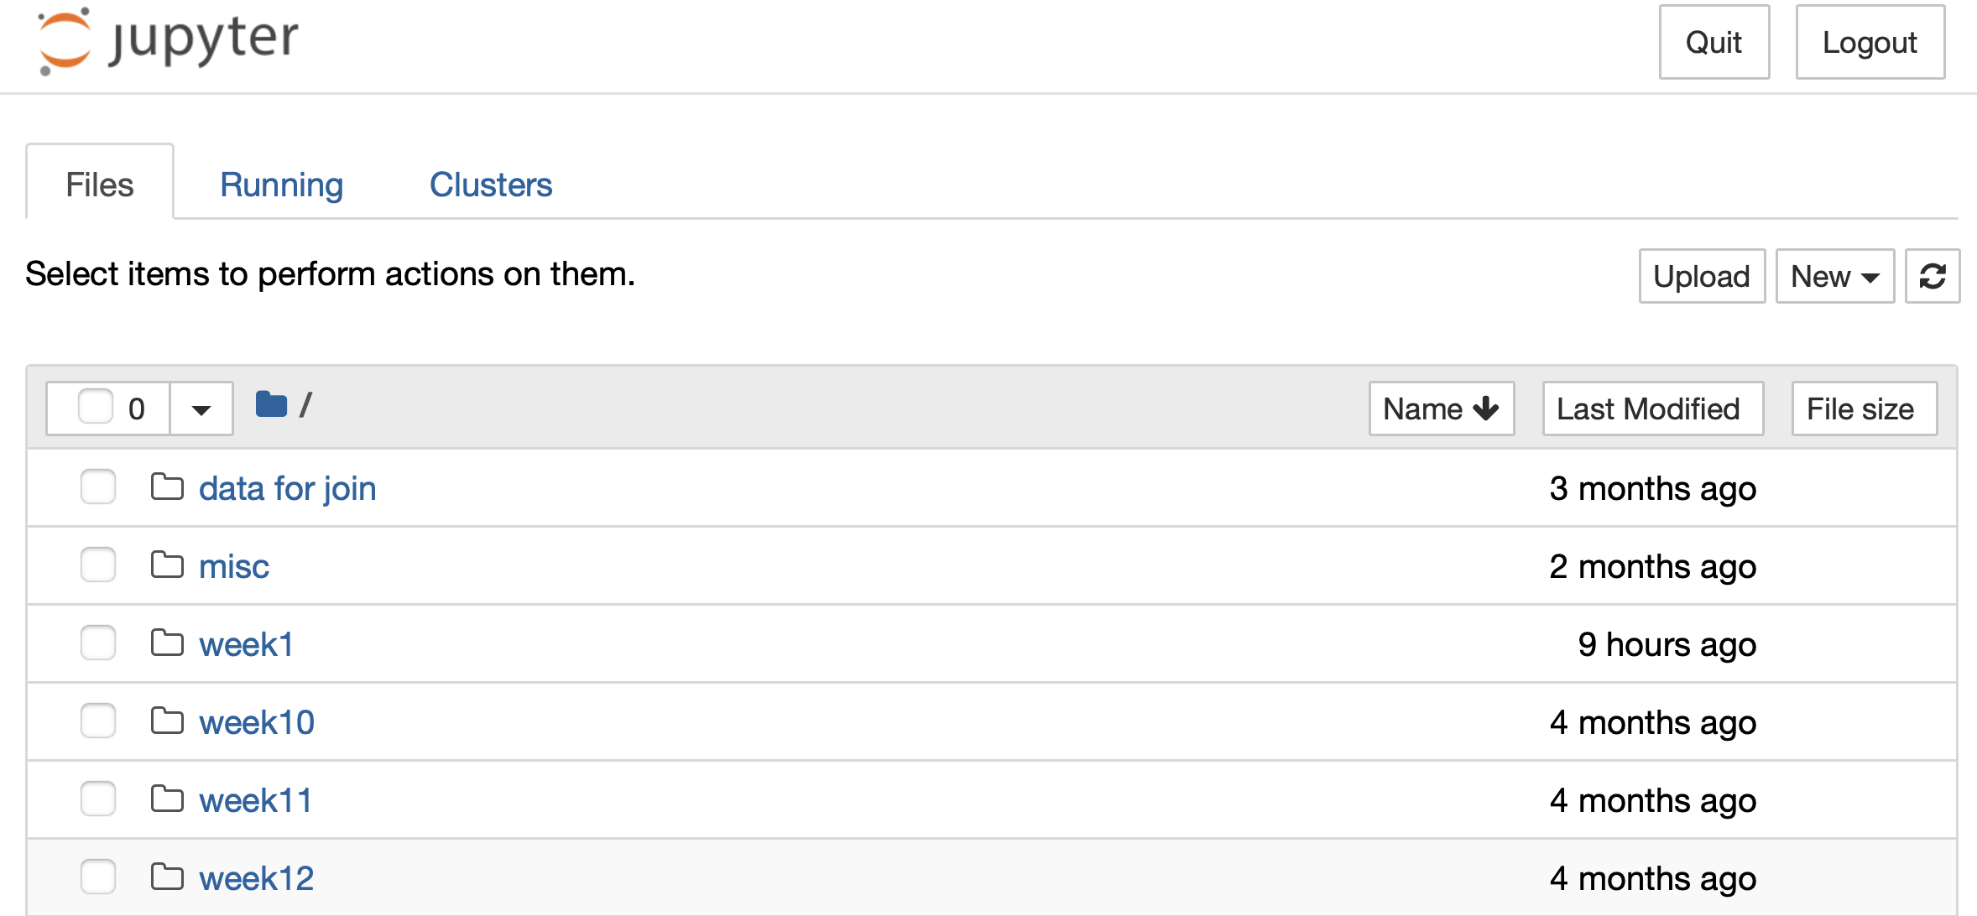This screenshot has height=916, width=1977.
Task: Click the folder icon beside data for join
Action: [x=168, y=487]
